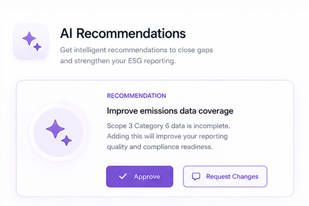
Task: Click the AI sparkle tile beside the heading
Action: click(x=31, y=41)
